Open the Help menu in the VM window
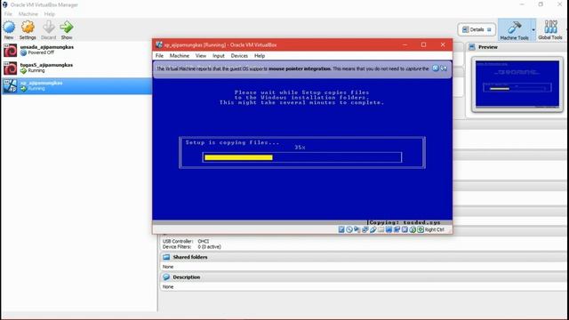Viewport: 569px width, 320px height. (260, 56)
